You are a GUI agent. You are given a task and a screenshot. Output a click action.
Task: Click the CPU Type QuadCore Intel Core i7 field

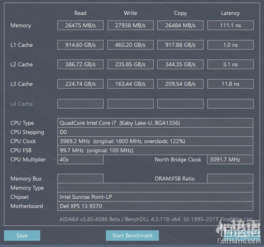(x=155, y=123)
